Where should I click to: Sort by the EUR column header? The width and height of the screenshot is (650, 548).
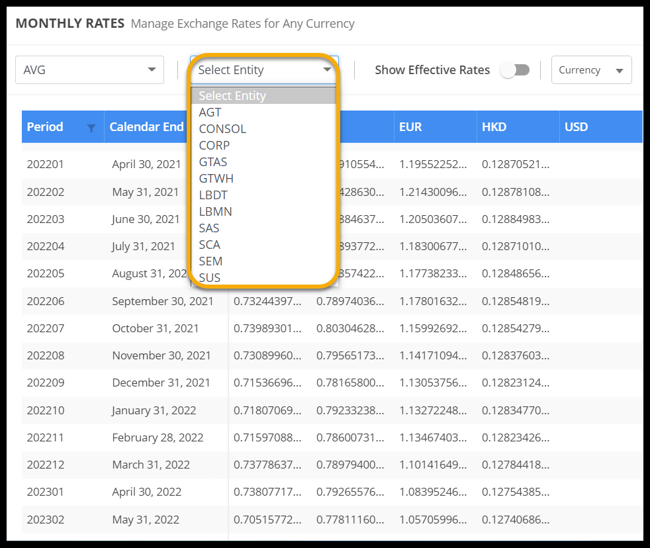[410, 127]
